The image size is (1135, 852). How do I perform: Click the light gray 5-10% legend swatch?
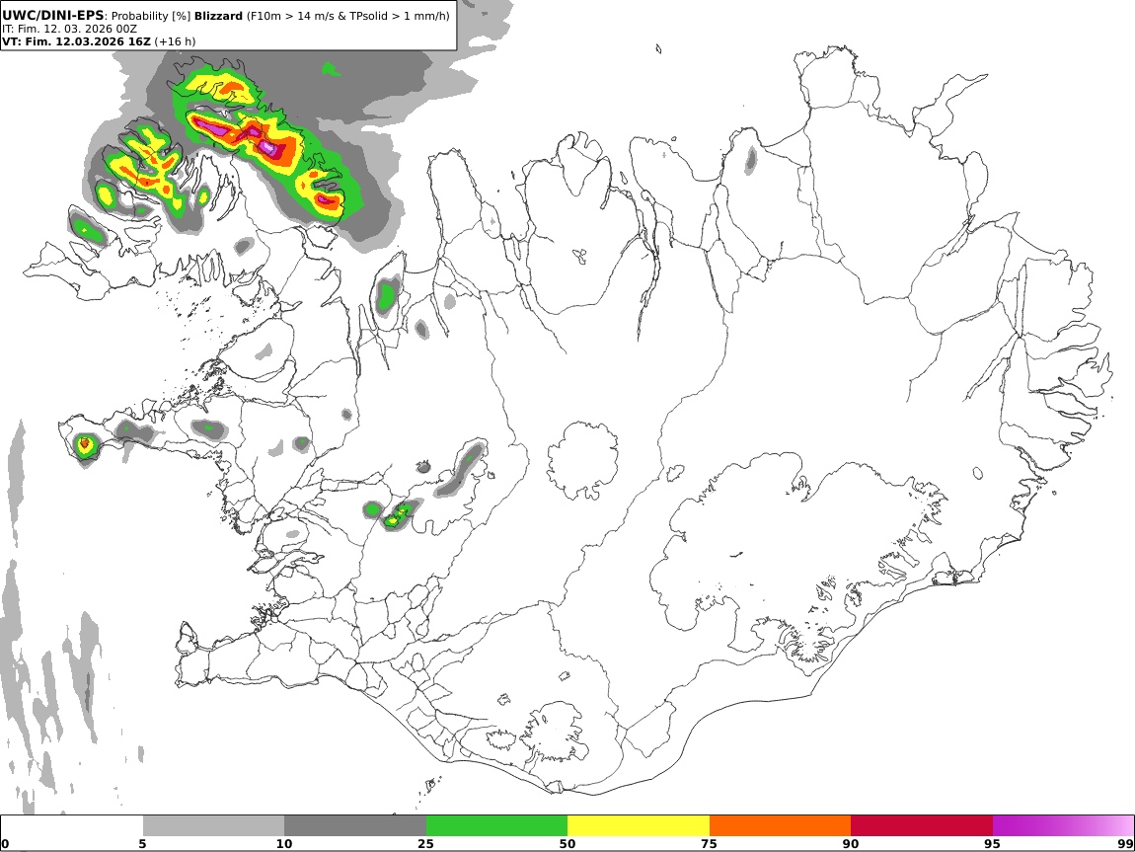point(213,826)
